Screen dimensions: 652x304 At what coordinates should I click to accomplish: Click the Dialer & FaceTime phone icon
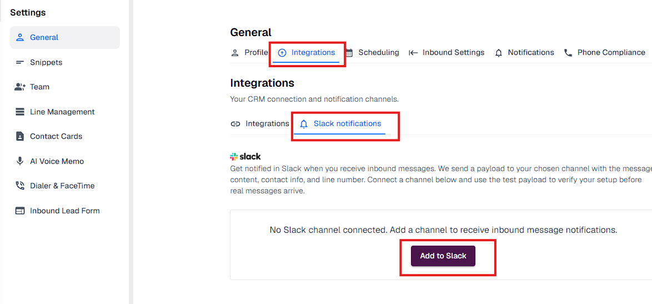click(19, 186)
